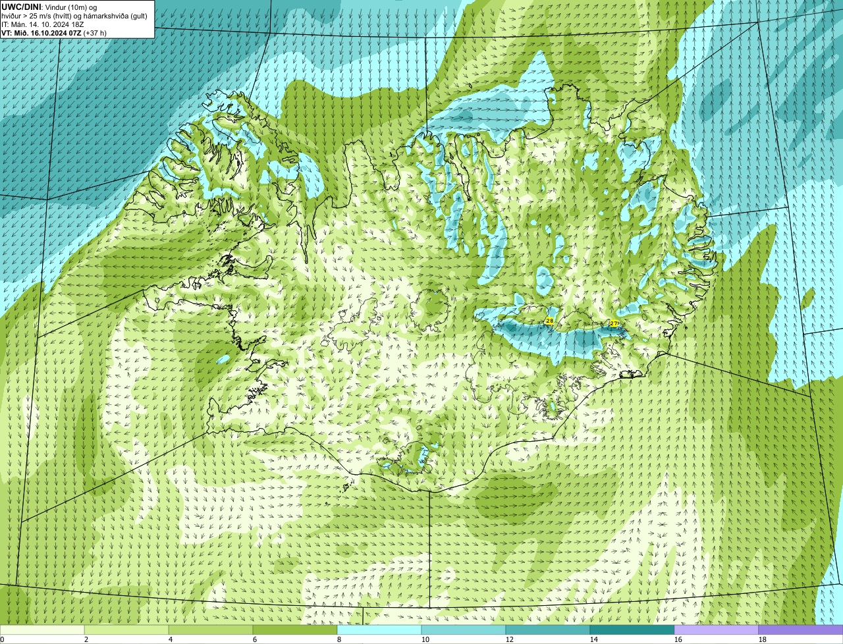
Task: Click the legend tick label '12'
Action: pos(510,639)
